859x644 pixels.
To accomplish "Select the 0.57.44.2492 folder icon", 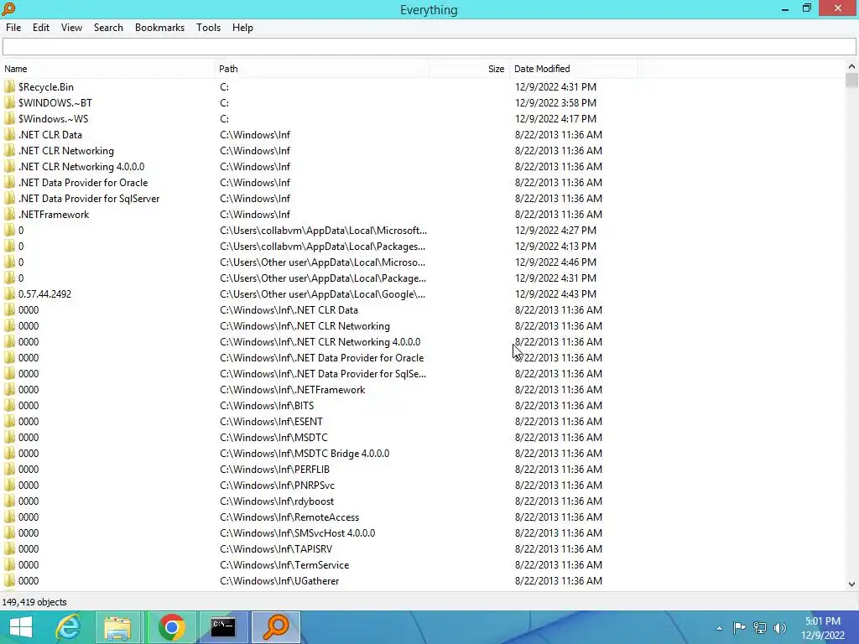I will [x=9, y=293].
